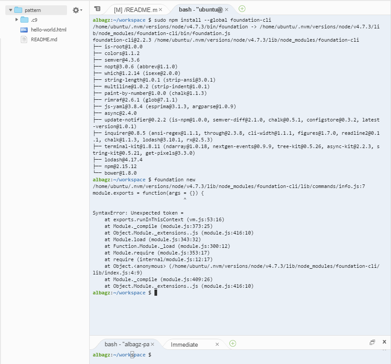
Task: Close the bottom console panel
Action: tap(384, 342)
